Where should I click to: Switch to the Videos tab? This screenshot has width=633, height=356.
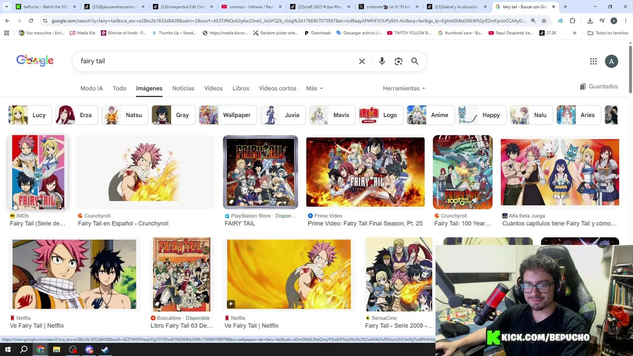tap(213, 88)
